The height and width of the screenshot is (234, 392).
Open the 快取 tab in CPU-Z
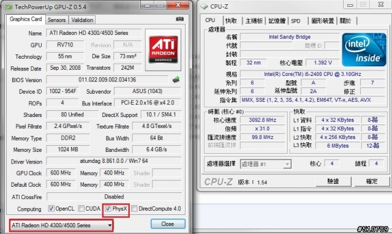point(231,21)
